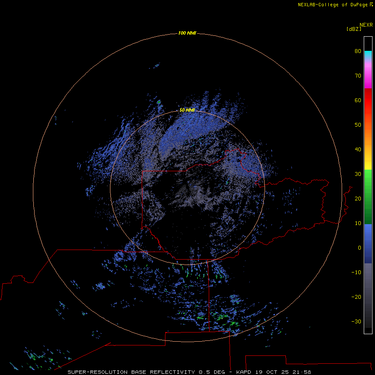Screen dimensions: 375x375
Task: Click the 19 OCT 25 date text
Action: 272,372
